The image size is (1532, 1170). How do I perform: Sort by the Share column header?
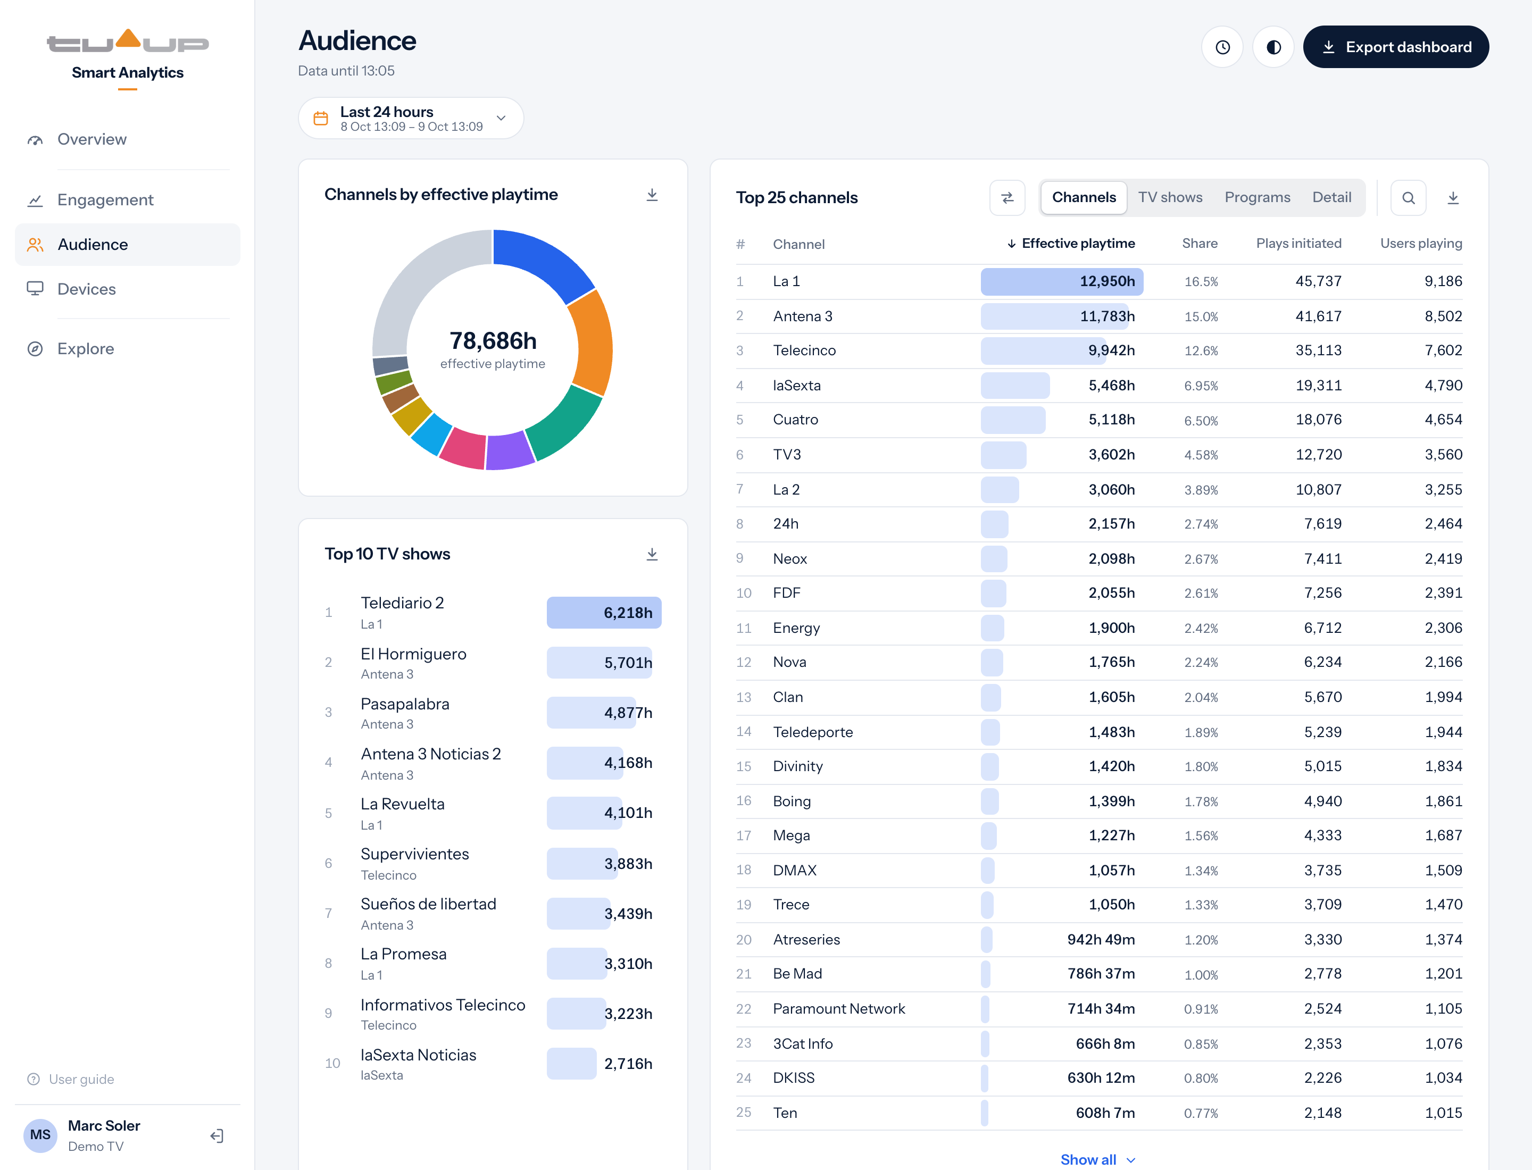click(1200, 244)
